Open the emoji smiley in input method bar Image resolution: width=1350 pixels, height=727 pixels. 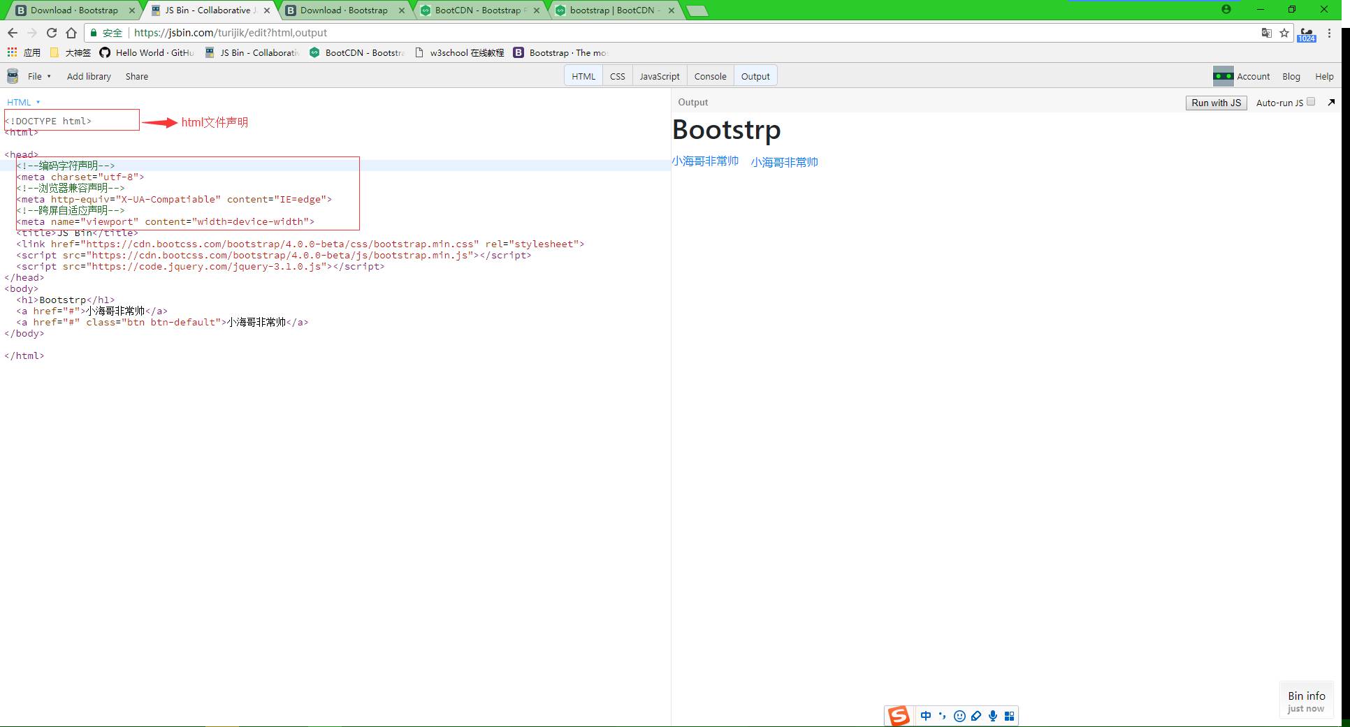(x=959, y=716)
